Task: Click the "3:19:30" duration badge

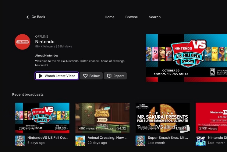Action: click(x=60, y=128)
